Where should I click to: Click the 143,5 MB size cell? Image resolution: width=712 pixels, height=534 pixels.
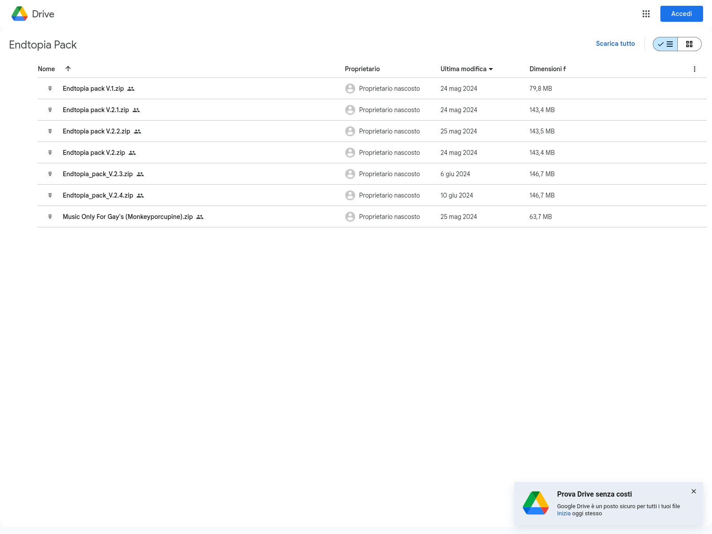[542, 131]
